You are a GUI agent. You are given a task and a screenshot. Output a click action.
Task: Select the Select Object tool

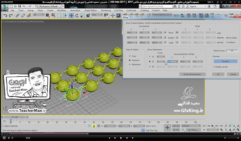(x=48, y=16)
